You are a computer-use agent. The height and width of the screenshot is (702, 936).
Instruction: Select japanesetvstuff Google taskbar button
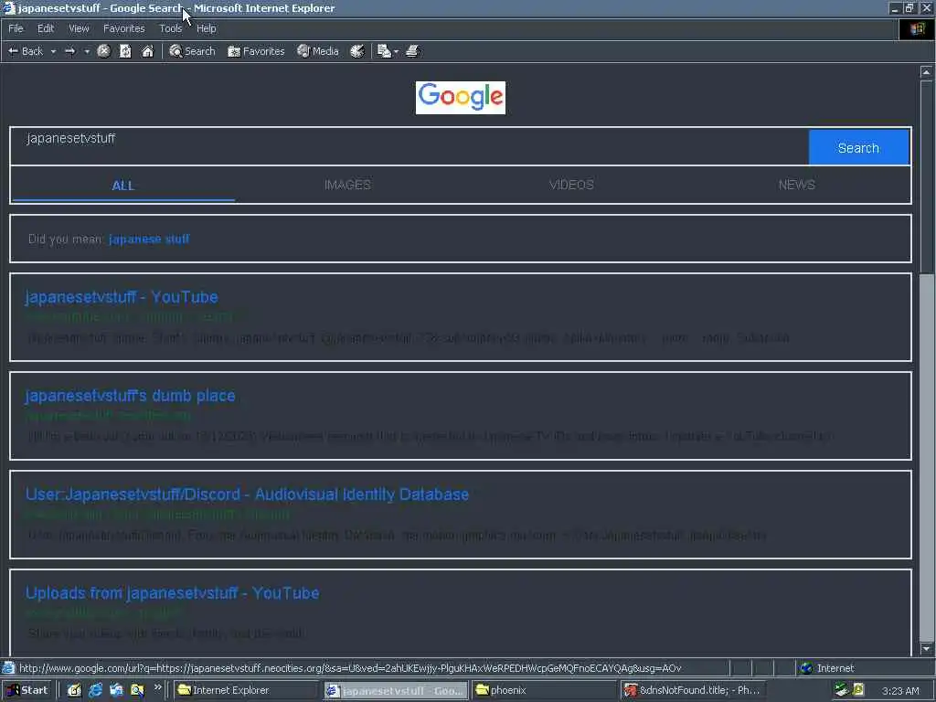396,690
